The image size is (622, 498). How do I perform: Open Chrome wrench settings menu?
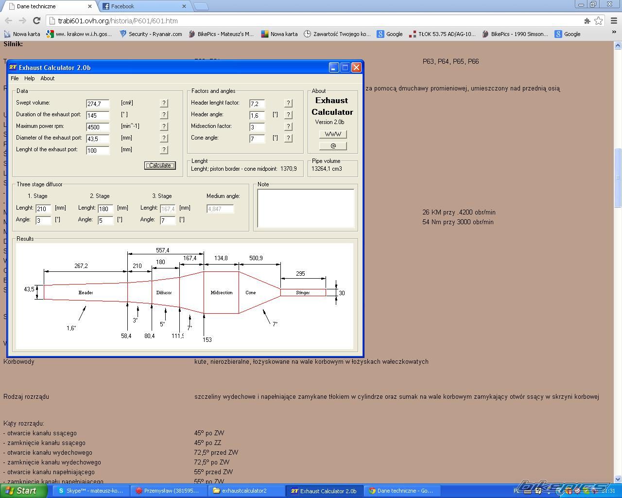(x=613, y=20)
